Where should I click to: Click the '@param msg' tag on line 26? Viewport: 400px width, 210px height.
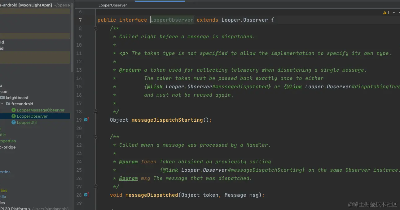coord(135,178)
